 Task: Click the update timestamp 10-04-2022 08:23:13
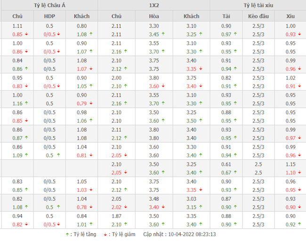point(192,234)
